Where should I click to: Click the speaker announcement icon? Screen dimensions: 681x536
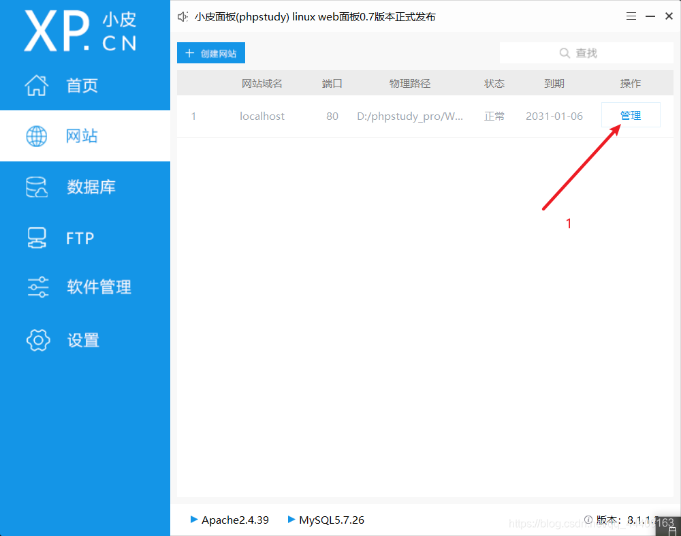coord(183,17)
